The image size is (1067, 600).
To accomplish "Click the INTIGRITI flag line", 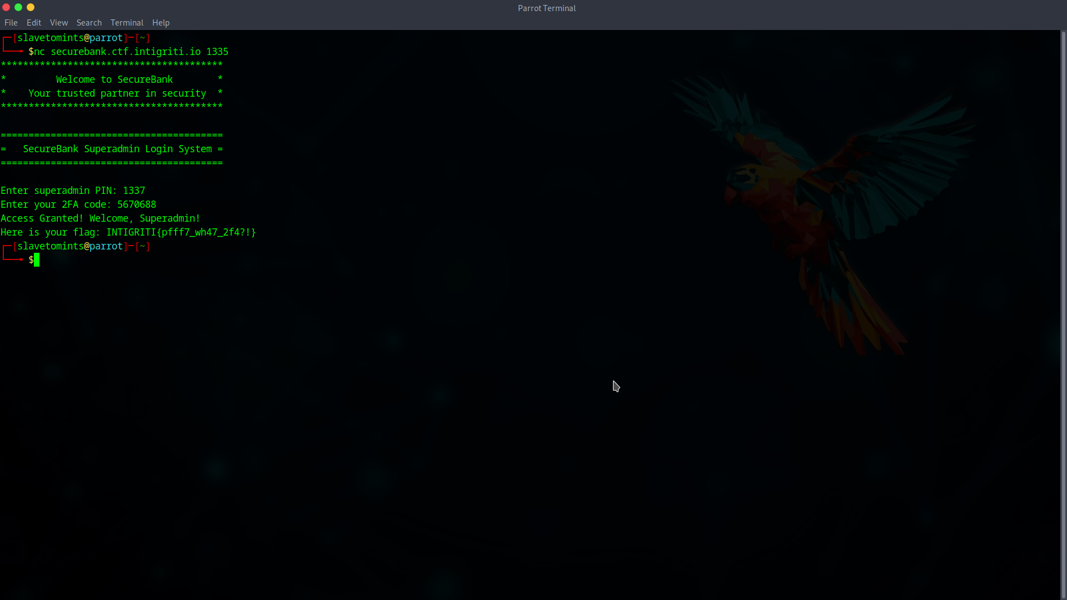I will click(128, 232).
